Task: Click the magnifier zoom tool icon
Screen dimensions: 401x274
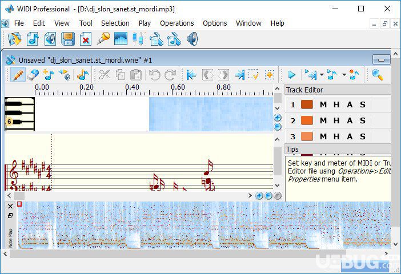Action: pos(378,75)
